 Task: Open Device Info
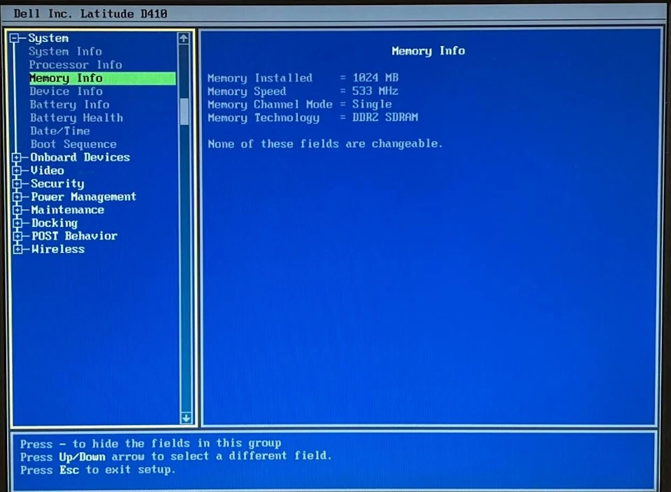65,91
